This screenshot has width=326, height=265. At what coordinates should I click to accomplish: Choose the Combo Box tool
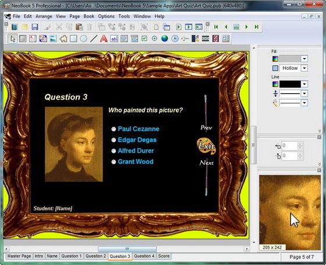134,38
